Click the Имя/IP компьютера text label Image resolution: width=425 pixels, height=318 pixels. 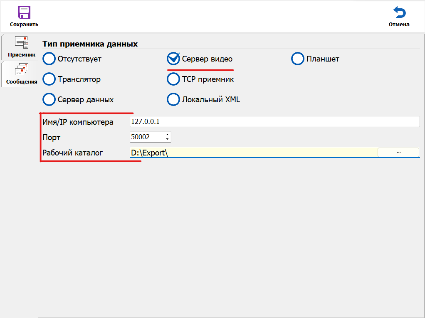pos(78,122)
